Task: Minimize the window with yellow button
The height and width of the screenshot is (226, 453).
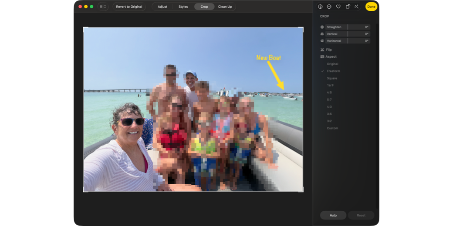Action: coord(86,7)
